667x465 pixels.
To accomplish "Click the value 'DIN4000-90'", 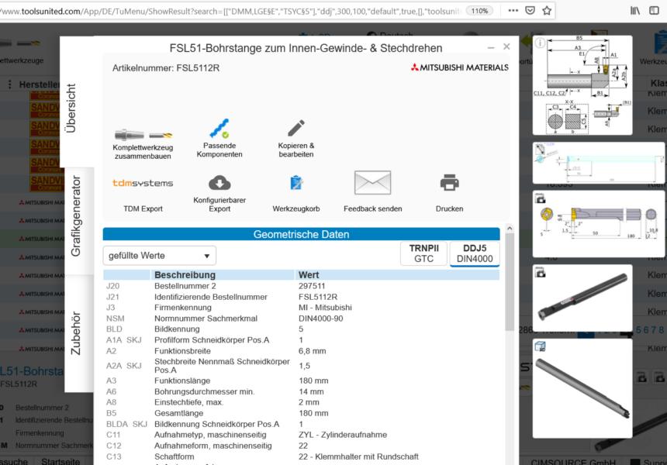I will pyautogui.click(x=321, y=319).
